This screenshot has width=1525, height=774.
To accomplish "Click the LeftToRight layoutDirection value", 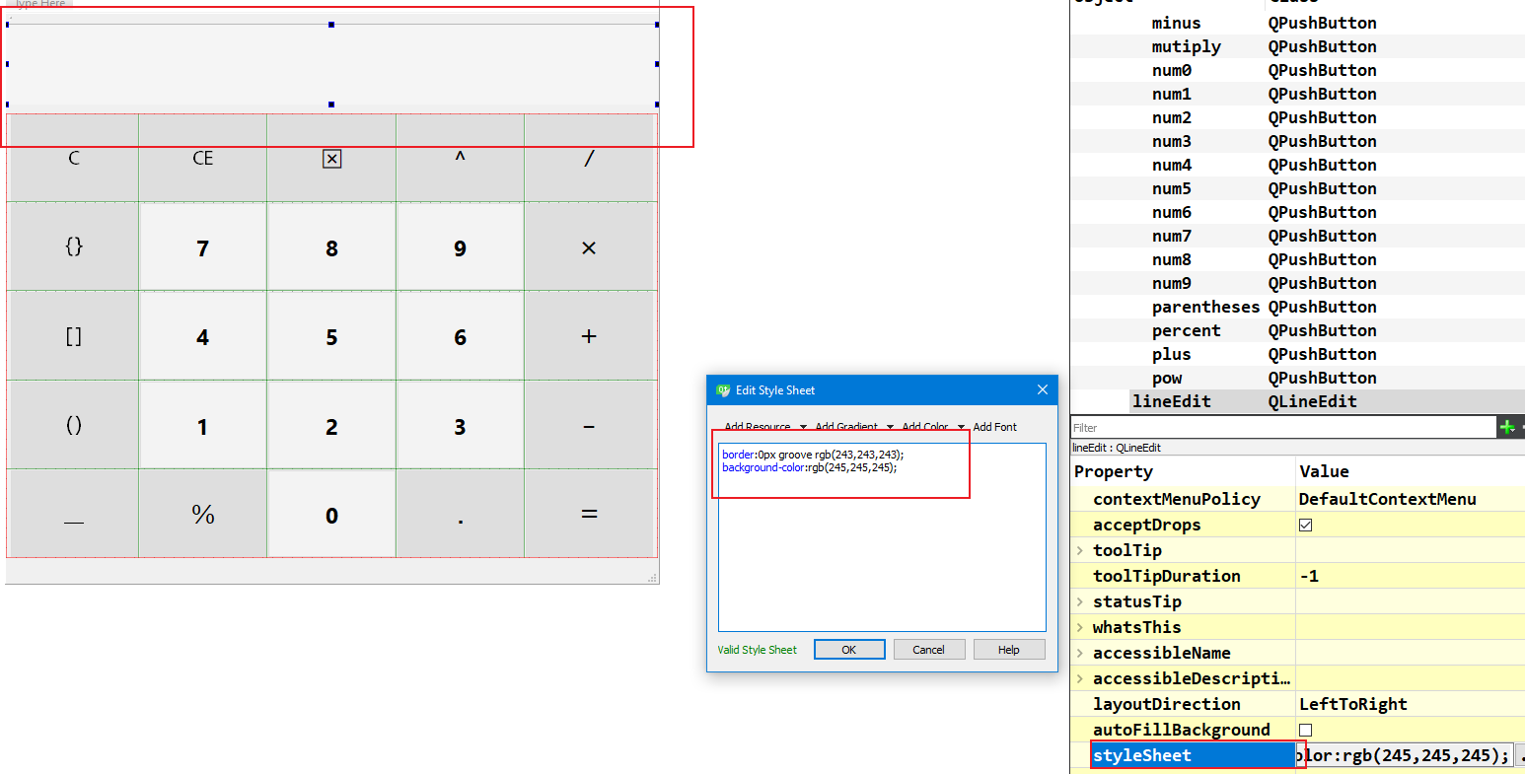I will (1352, 704).
